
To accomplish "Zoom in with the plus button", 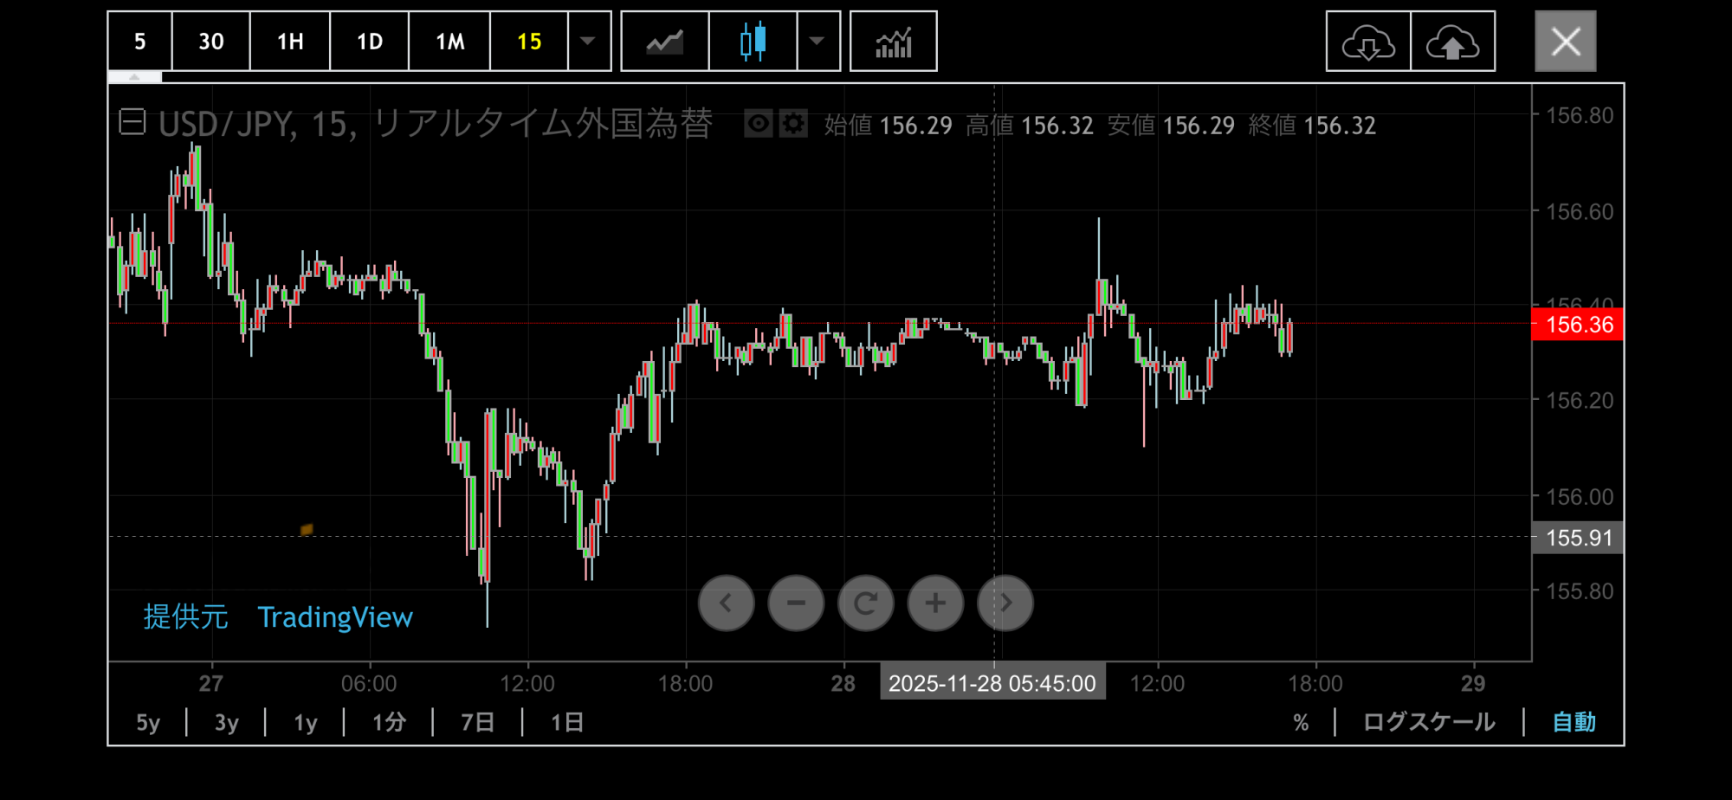I will 935,603.
